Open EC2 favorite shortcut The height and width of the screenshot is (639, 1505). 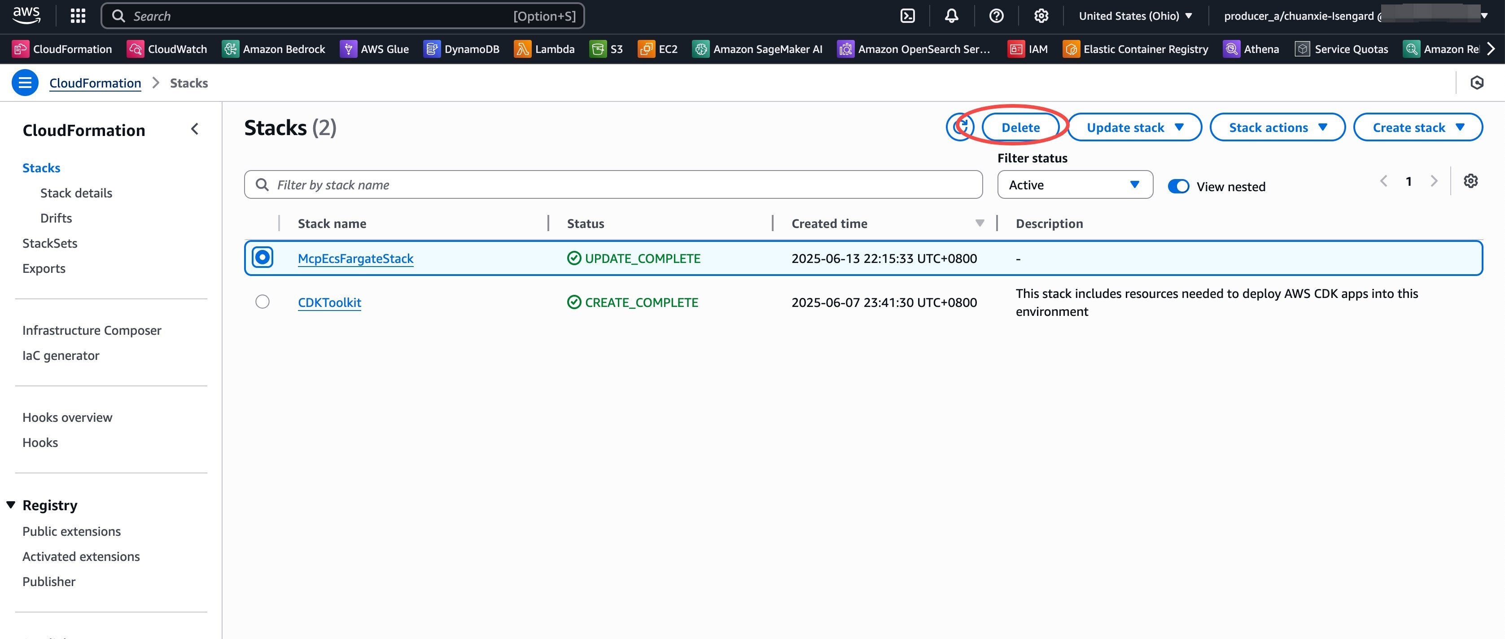(658, 49)
